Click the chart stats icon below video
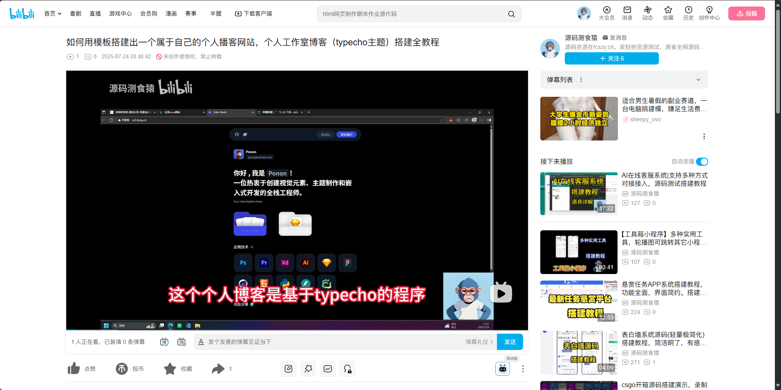 click(x=328, y=369)
